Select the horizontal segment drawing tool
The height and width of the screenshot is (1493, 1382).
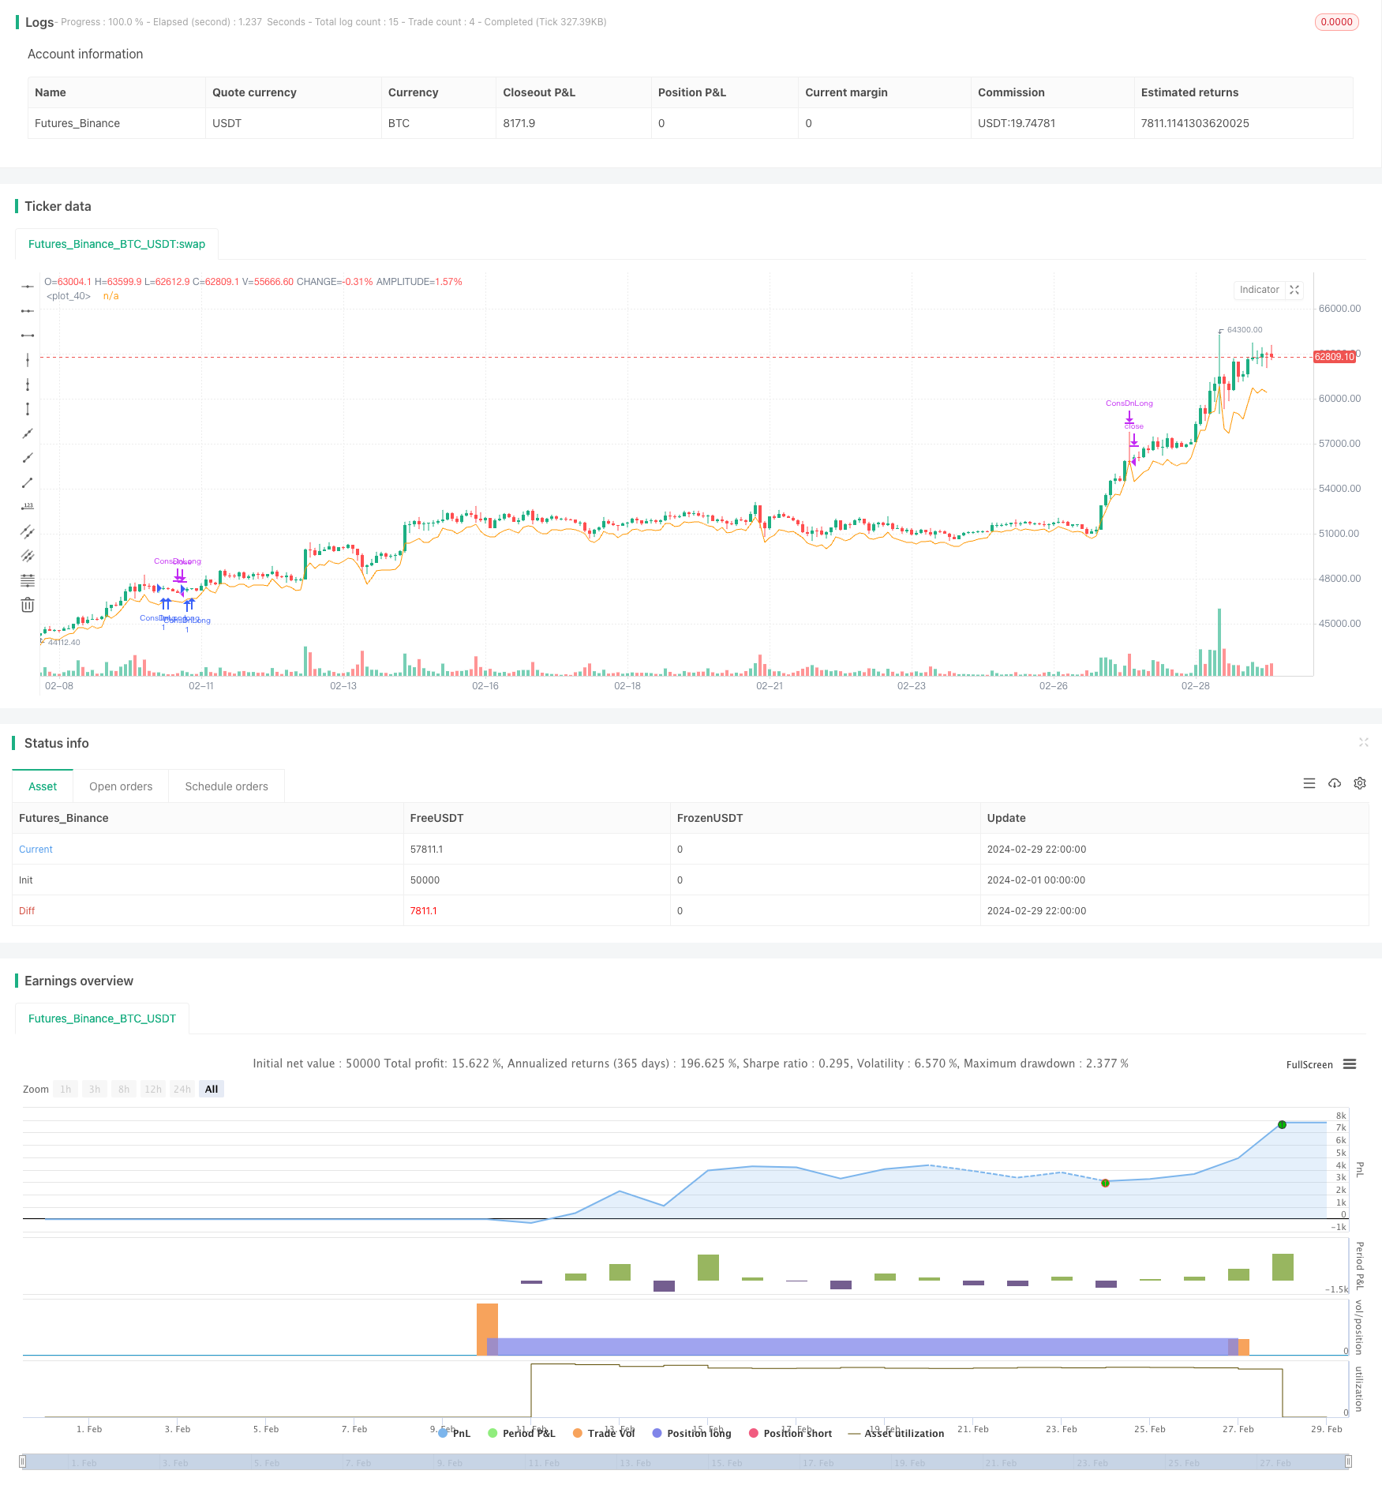pyautogui.click(x=28, y=336)
